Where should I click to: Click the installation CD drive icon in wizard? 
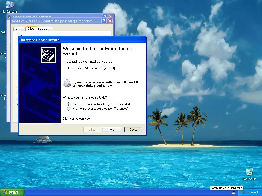(x=67, y=83)
